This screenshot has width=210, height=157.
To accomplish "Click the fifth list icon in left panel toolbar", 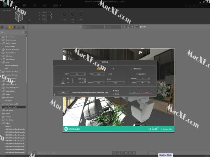I will click(19, 27).
